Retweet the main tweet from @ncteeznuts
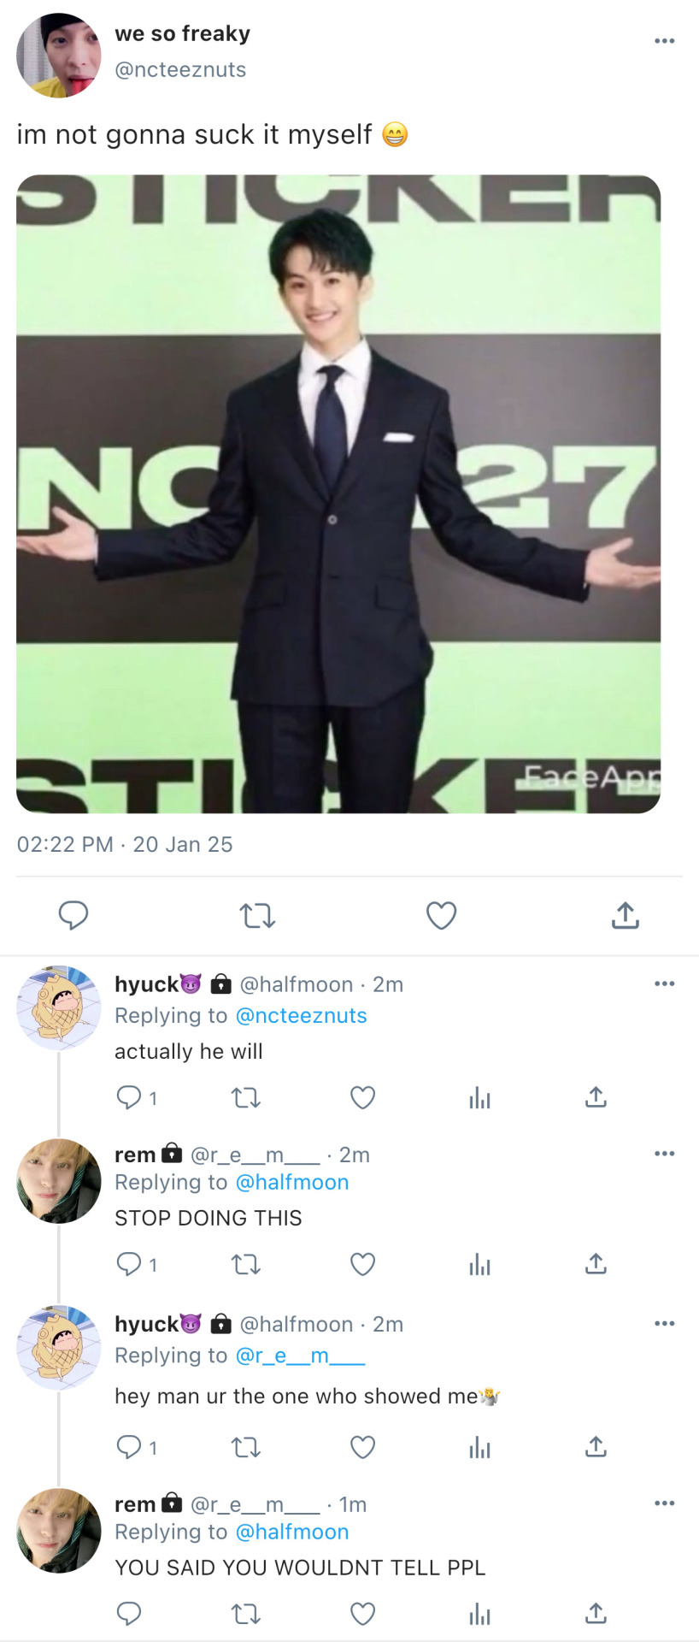This screenshot has height=1642, width=699. [x=256, y=917]
